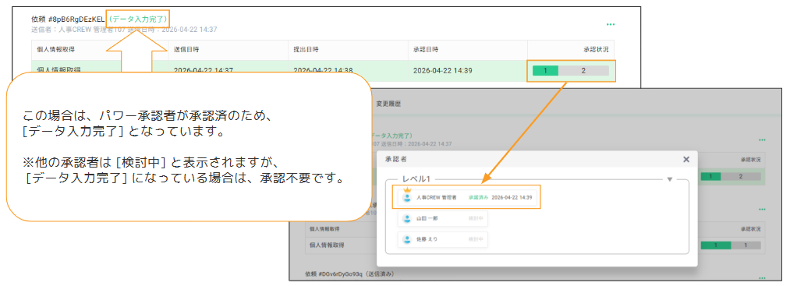Click the 承認日時 cell 2026-04-22 14:39 in the top table
Screen dimensions: 790x286
(x=442, y=70)
